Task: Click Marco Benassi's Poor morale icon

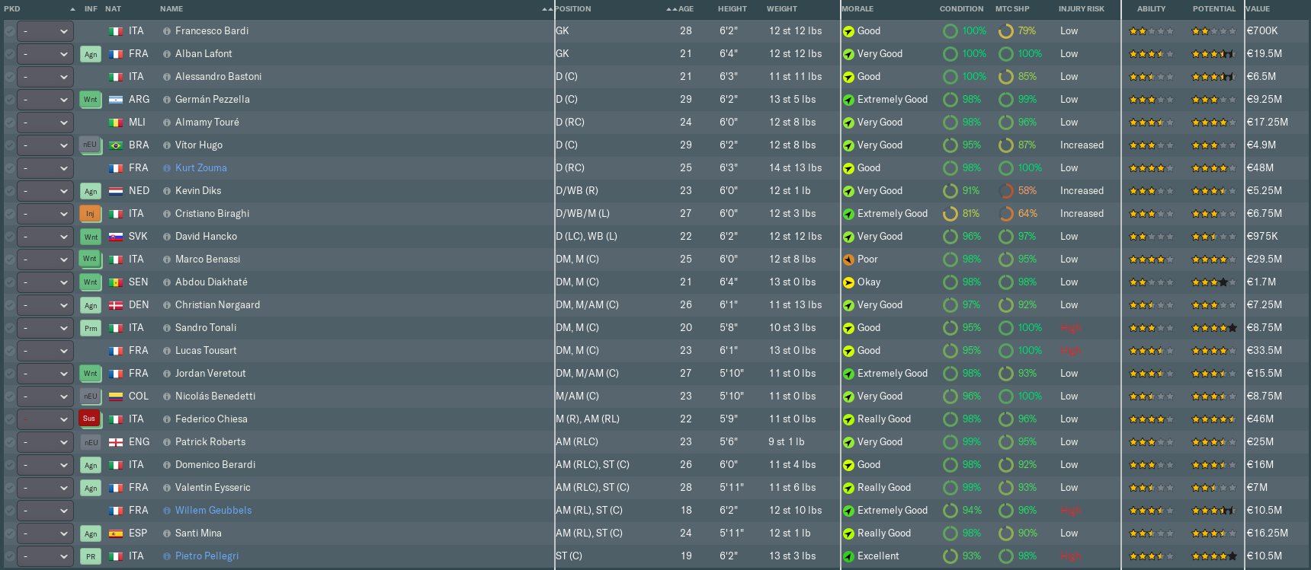Action: pyautogui.click(x=848, y=260)
